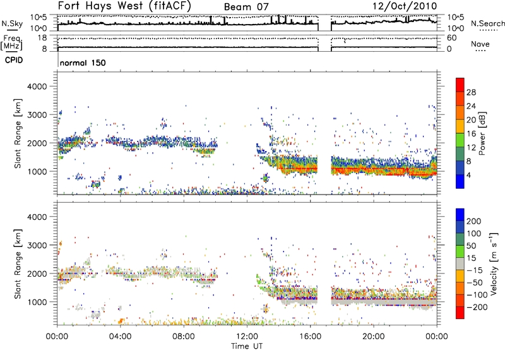The image size is (505, 350).
Task: Click the date '12/Oct/2010'
Action: click(x=405, y=6)
